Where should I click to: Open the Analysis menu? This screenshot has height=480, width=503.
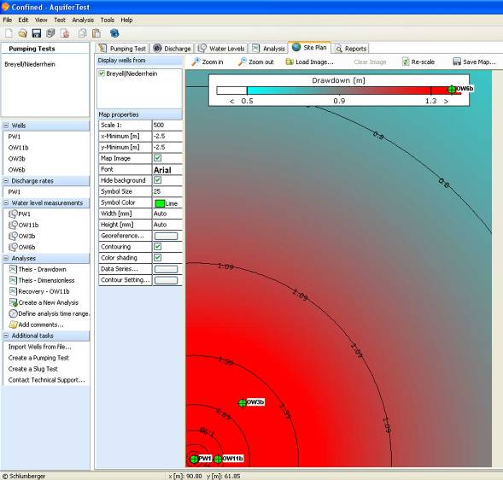(83, 20)
